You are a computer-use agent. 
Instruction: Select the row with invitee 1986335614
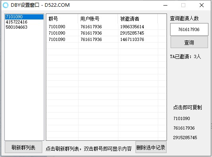point(106,27)
